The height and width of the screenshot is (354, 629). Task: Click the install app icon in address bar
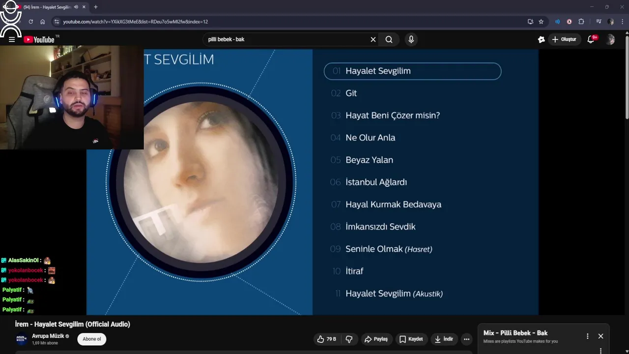coord(530,22)
